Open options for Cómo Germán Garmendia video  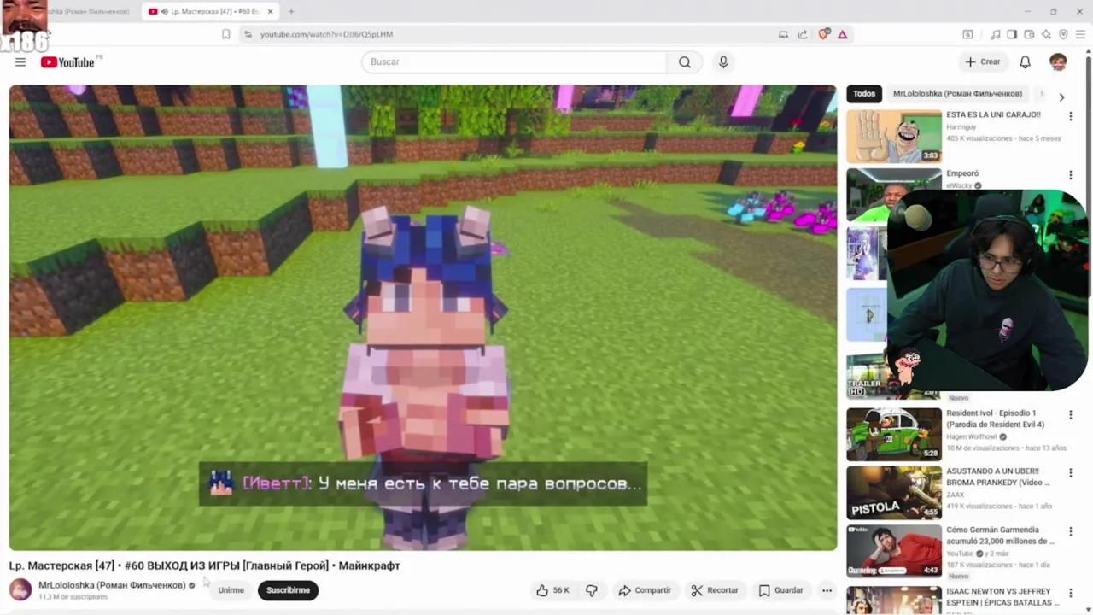point(1070,532)
